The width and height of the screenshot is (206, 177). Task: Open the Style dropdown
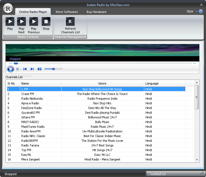(x=192, y=11)
